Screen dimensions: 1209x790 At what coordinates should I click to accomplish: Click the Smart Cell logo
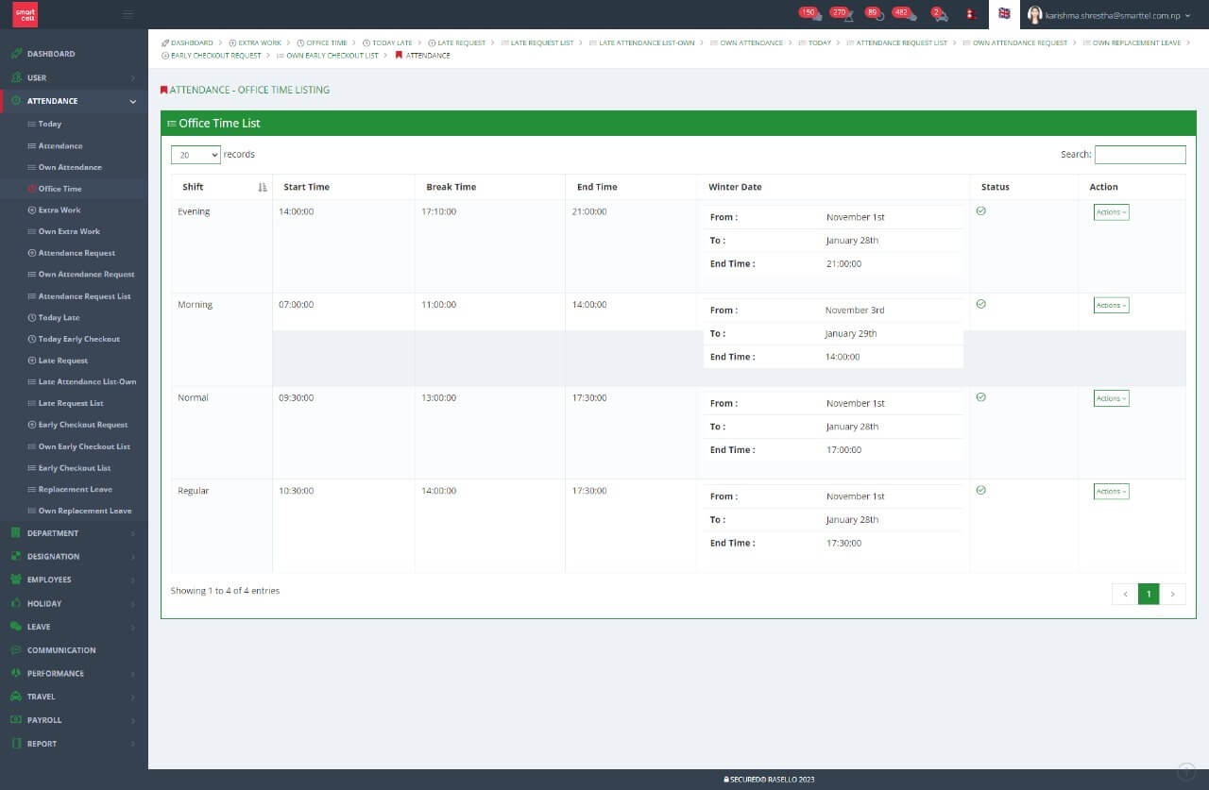(x=26, y=14)
